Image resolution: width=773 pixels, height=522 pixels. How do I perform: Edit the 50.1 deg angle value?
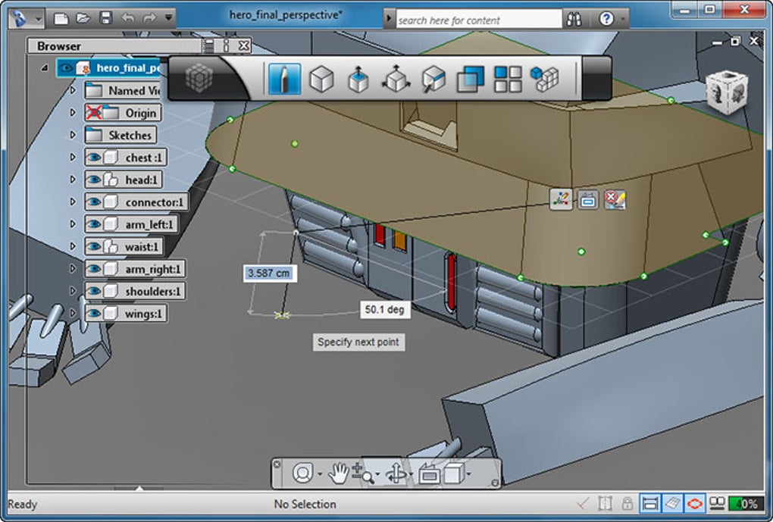pos(384,310)
